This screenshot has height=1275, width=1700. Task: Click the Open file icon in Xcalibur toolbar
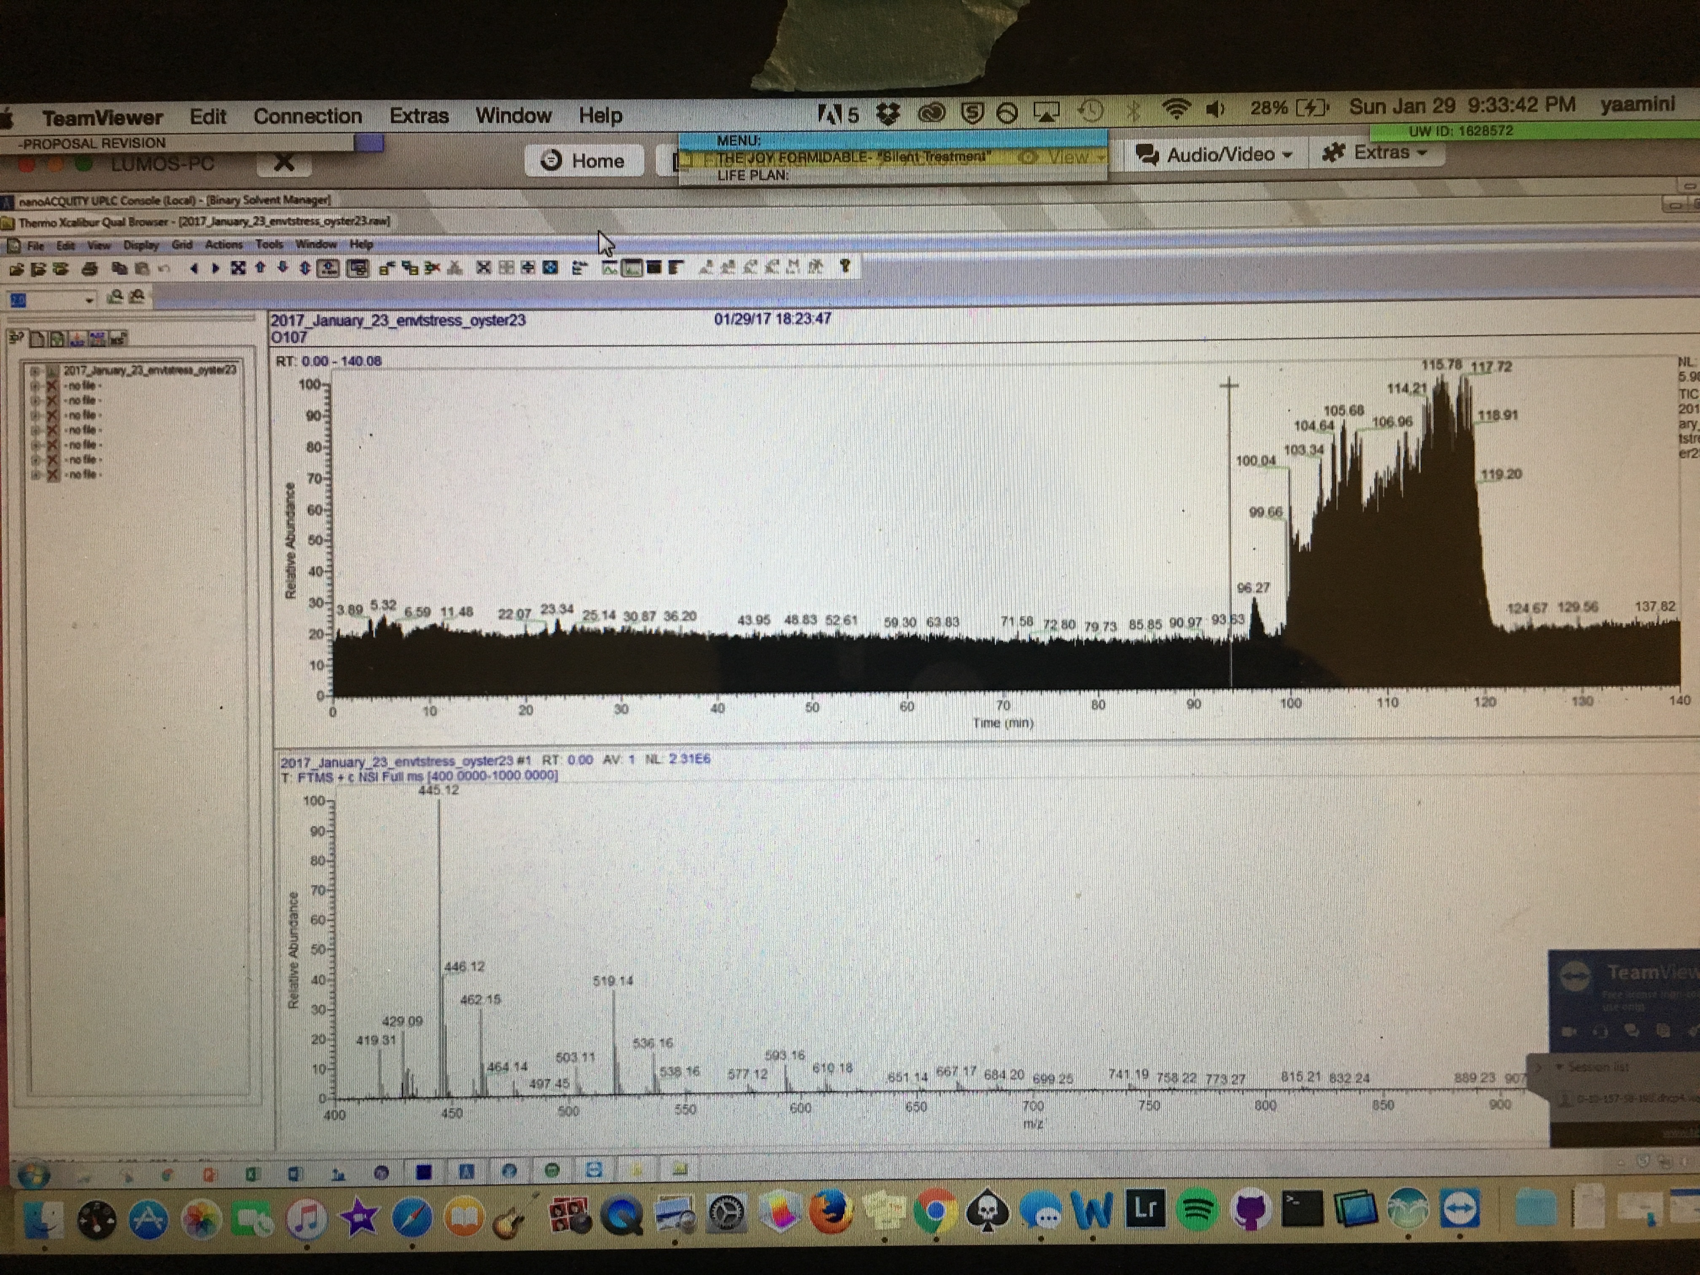(x=17, y=269)
